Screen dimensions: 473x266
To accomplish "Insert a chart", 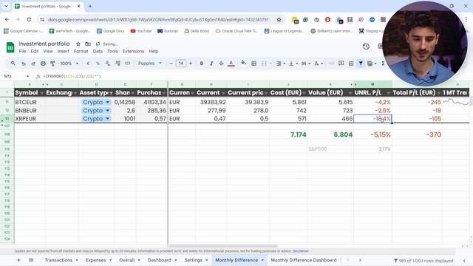I will [x=351, y=64].
